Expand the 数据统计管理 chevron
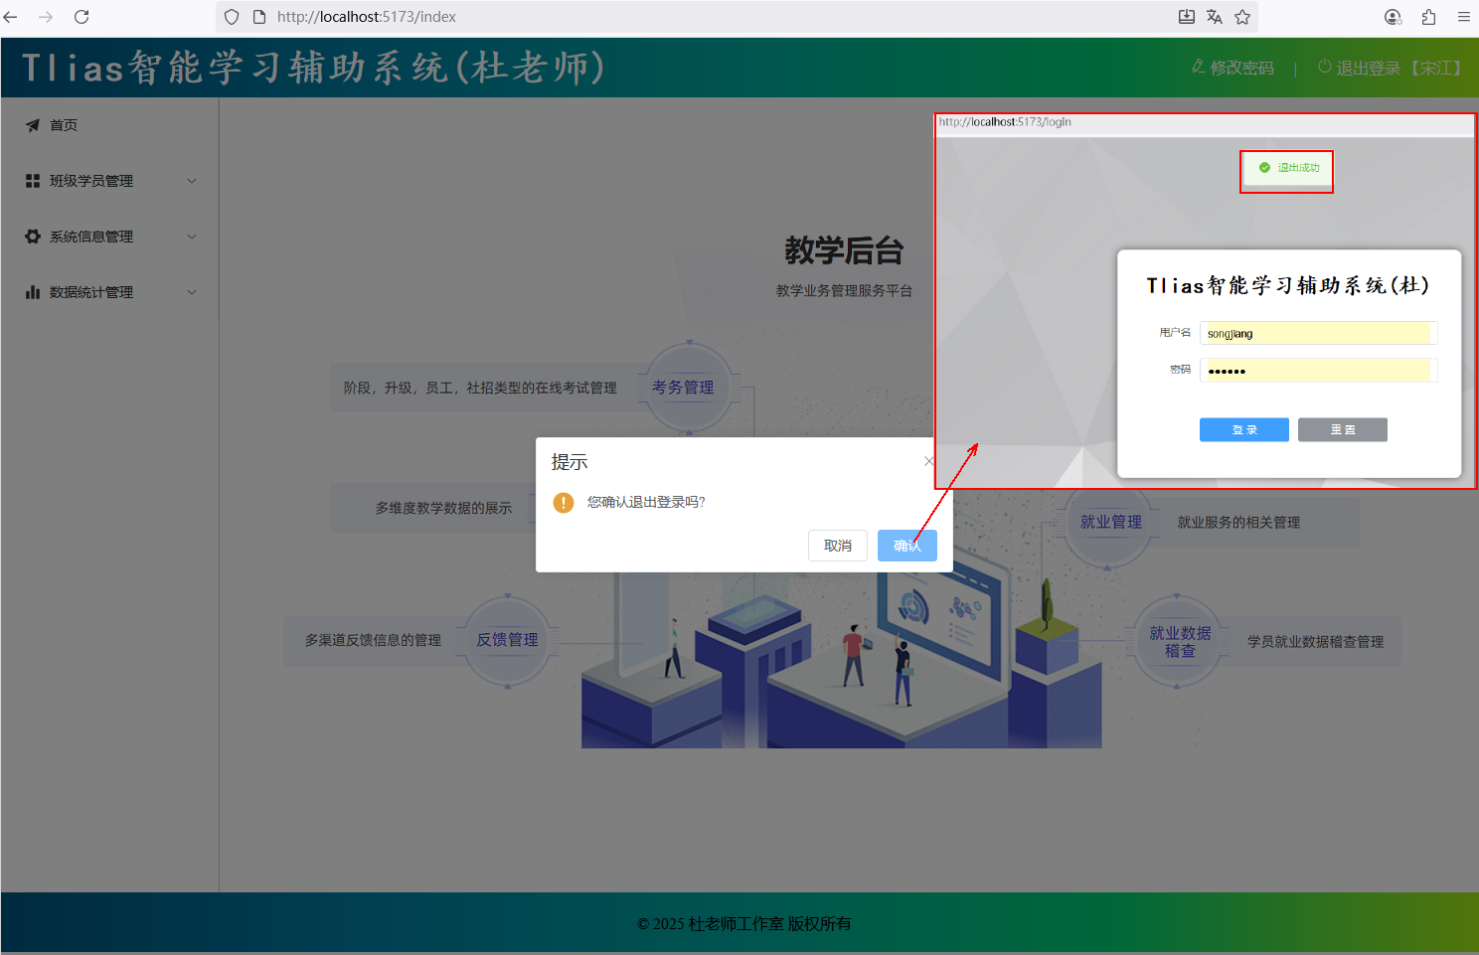The width and height of the screenshot is (1479, 955). click(192, 292)
